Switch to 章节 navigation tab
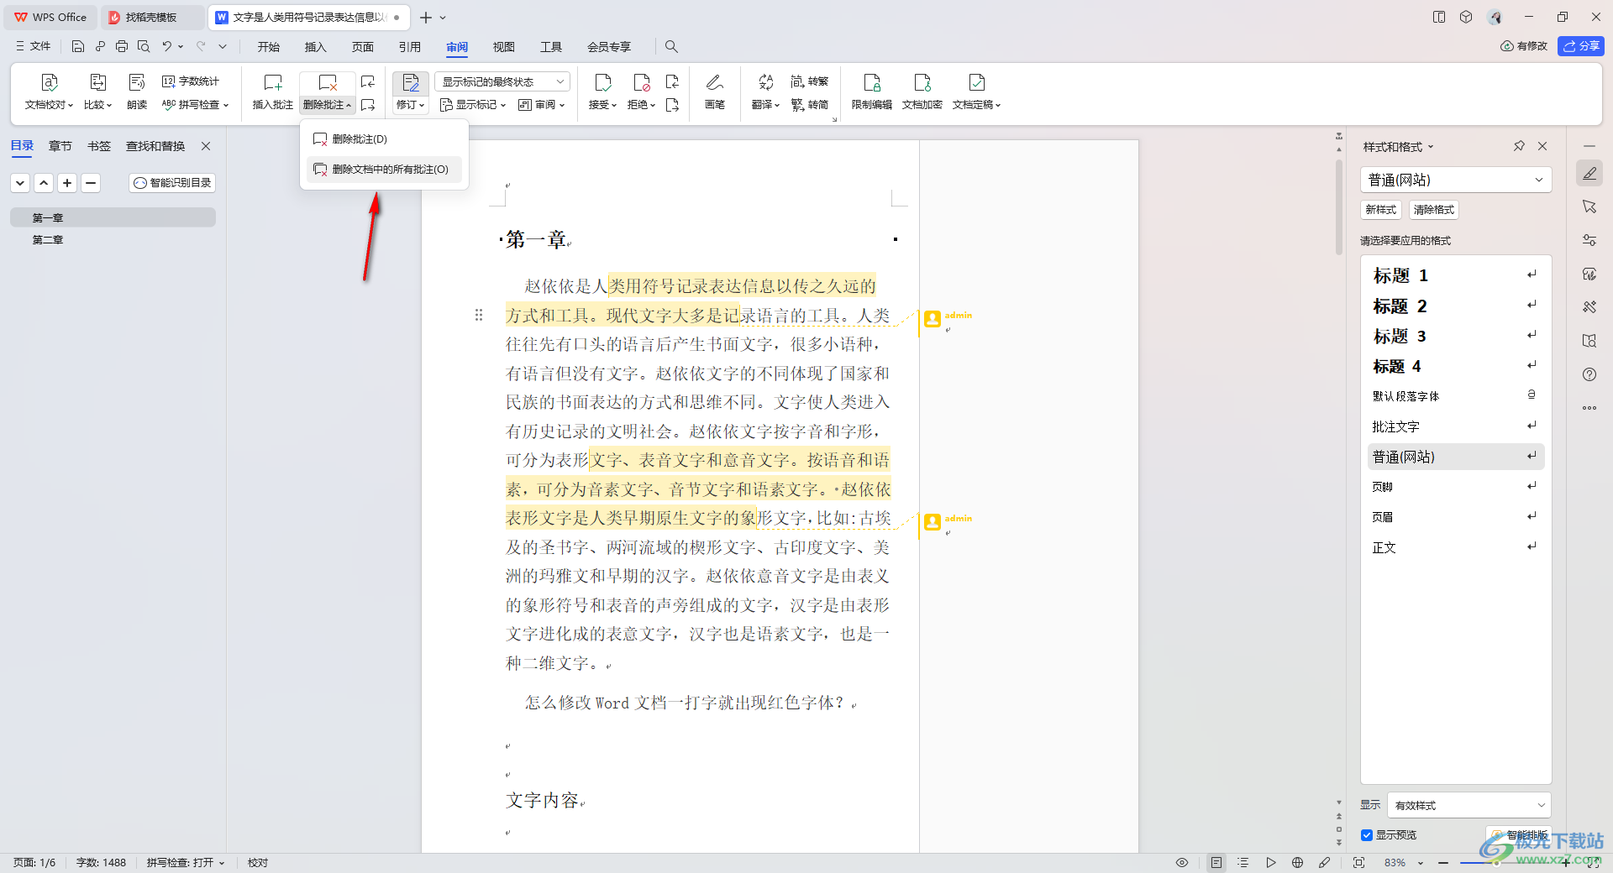Image resolution: width=1613 pixels, height=873 pixels. [60, 146]
